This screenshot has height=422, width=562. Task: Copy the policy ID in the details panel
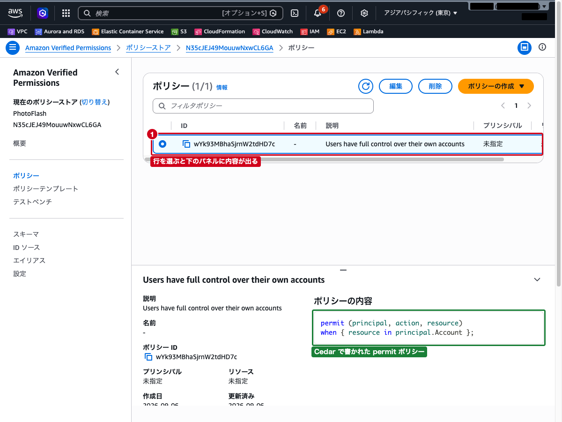[x=148, y=357]
